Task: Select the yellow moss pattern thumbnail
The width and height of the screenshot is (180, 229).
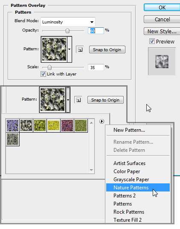Action: (54, 125)
